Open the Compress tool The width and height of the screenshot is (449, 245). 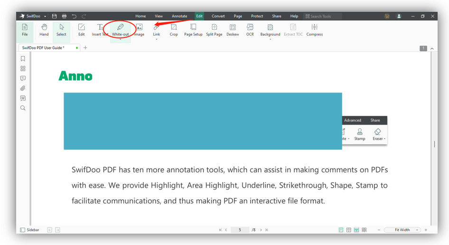(x=314, y=30)
